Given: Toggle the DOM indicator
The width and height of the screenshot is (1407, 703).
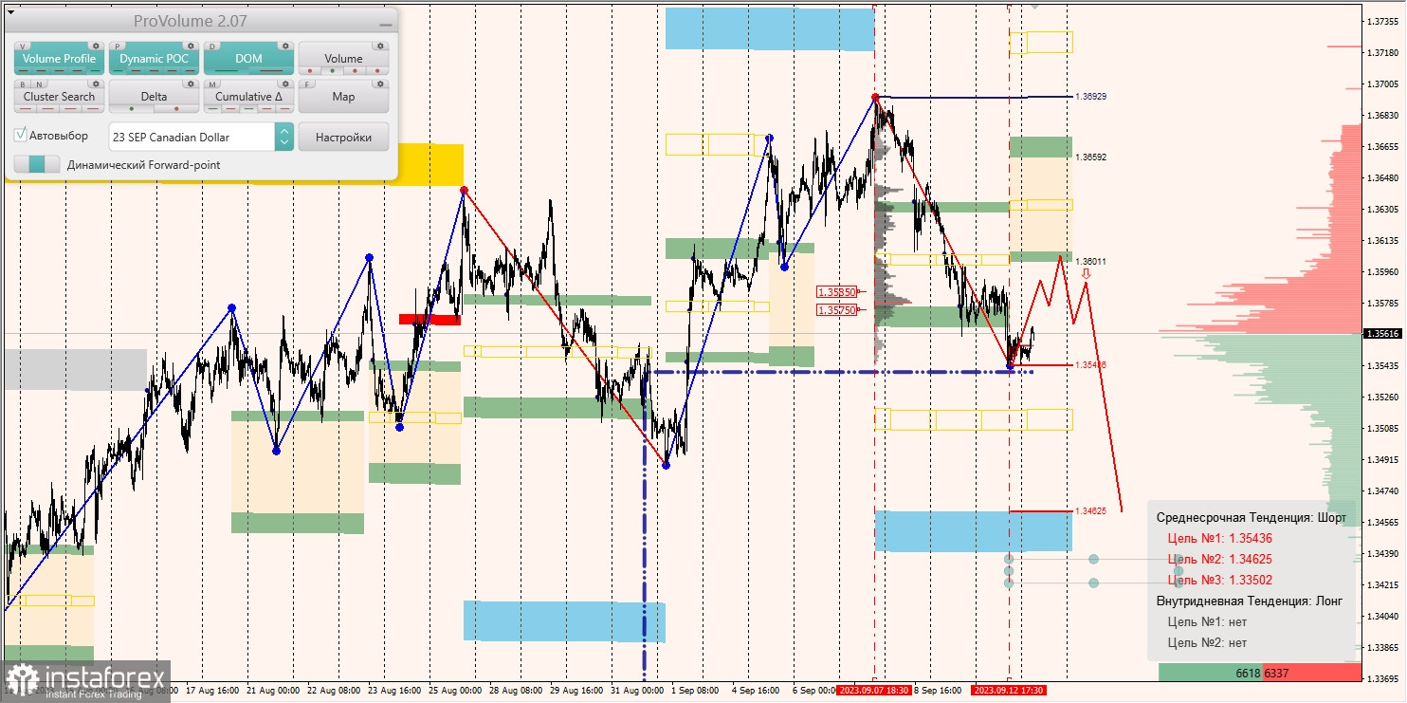Looking at the screenshot, I should pos(248,59).
